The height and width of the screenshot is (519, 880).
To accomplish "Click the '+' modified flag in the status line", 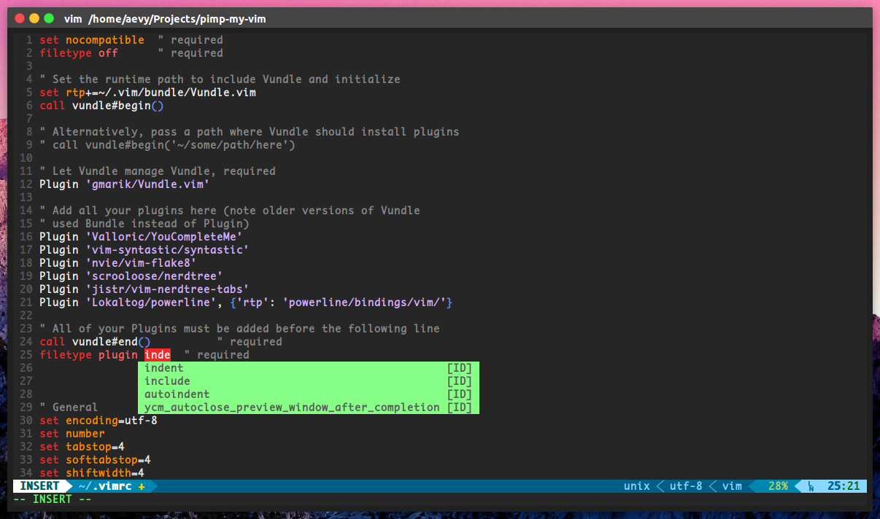I will [x=142, y=485].
